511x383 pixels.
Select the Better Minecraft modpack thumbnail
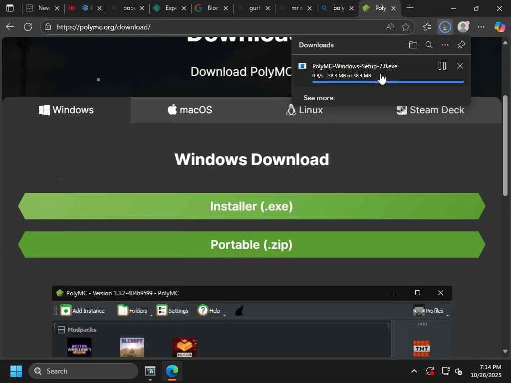(x=79, y=347)
